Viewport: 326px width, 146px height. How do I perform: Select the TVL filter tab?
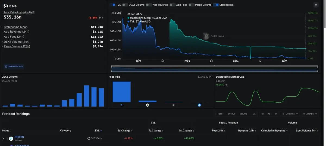(x=253, y=114)
